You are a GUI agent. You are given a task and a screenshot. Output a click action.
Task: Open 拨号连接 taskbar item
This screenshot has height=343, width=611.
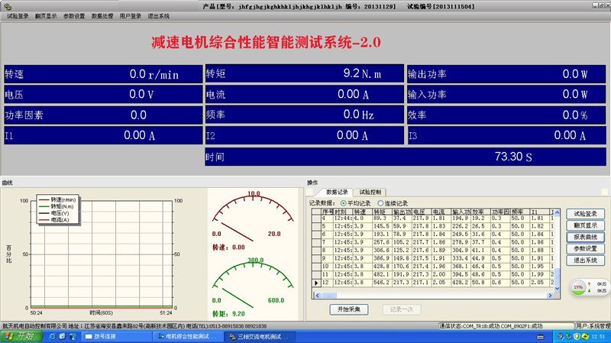pyautogui.click(x=115, y=337)
